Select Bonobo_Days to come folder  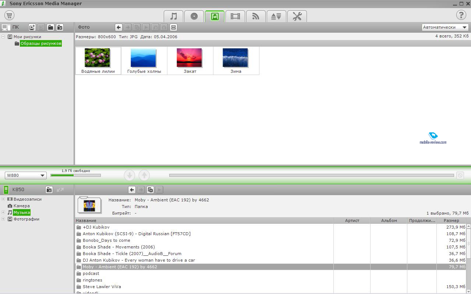point(270,240)
